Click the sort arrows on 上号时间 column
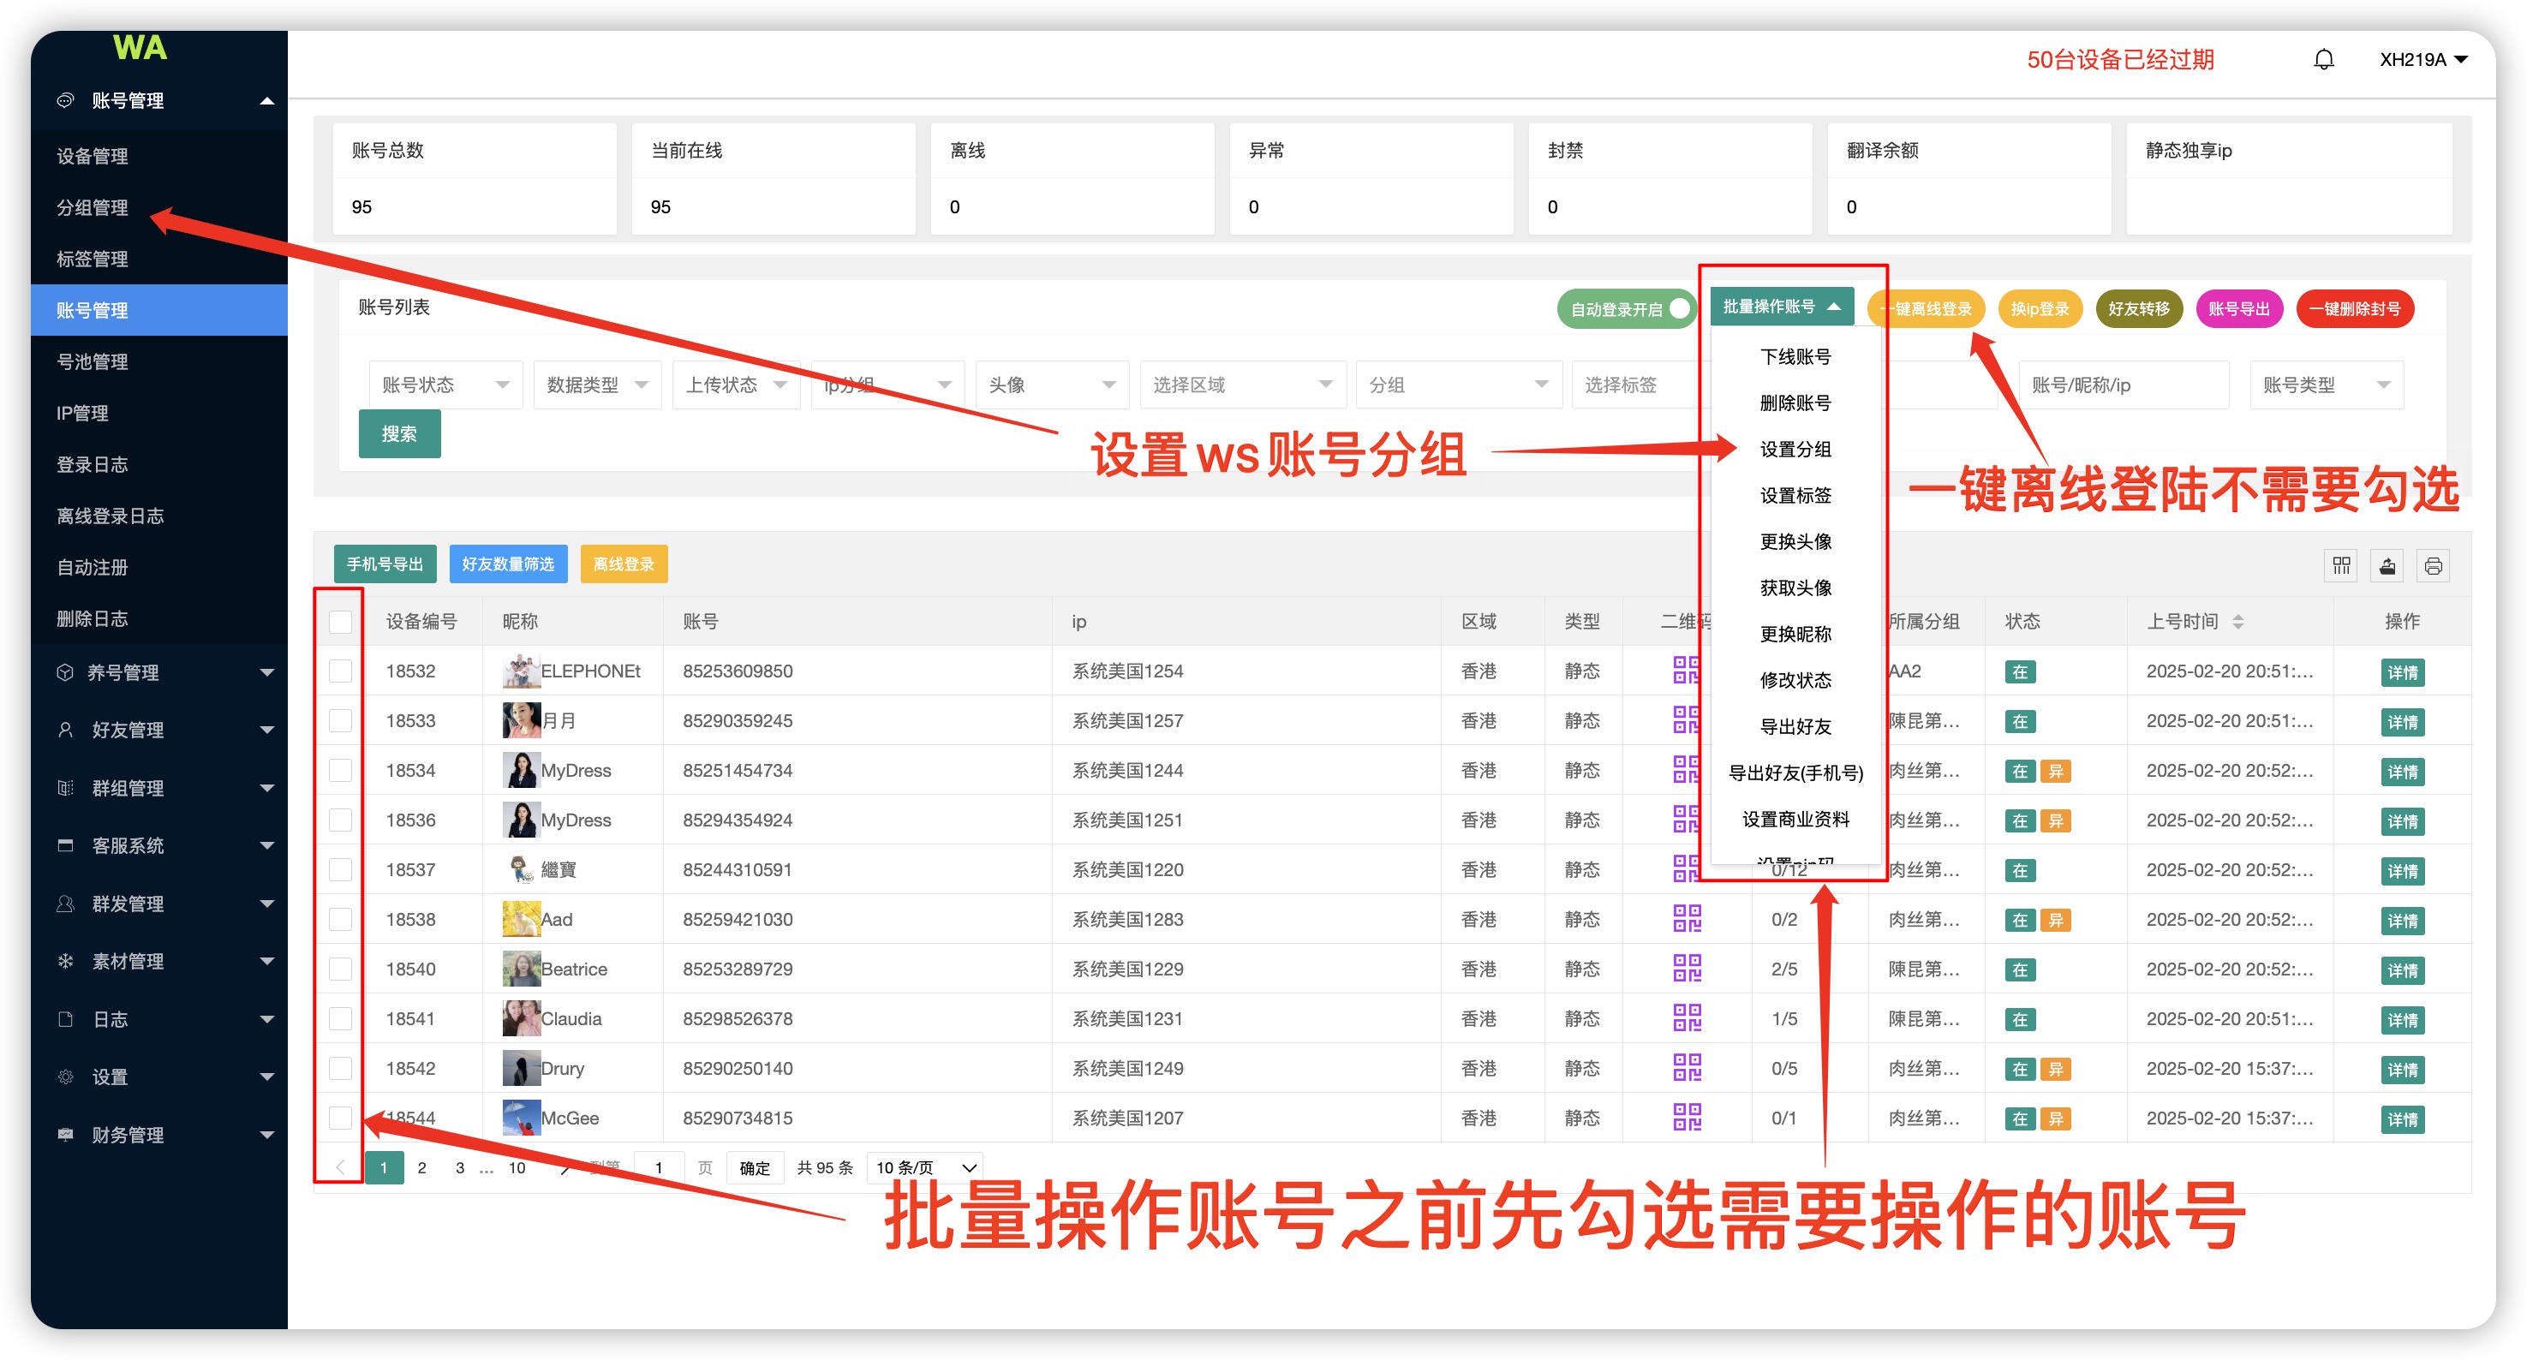Image resolution: width=2527 pixels, height=1360 pixels. coord(2237,621)
